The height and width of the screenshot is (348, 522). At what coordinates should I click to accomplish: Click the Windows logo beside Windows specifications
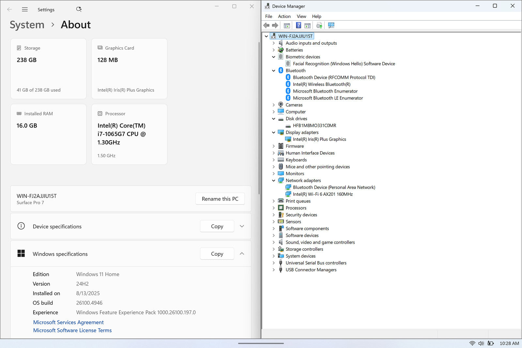(21, 253)
